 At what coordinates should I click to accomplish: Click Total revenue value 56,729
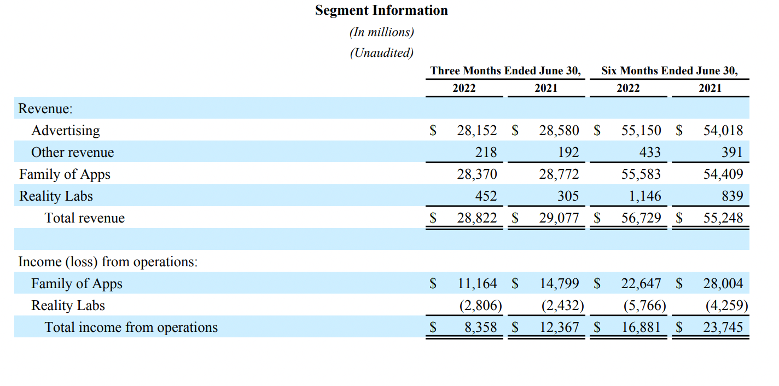(641, 218)
